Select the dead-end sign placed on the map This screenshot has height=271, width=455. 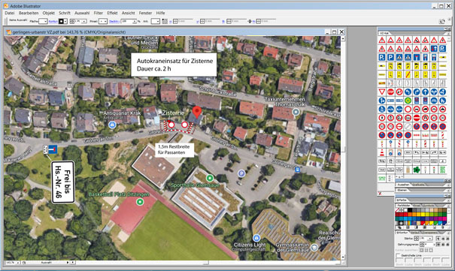[53, 149]
